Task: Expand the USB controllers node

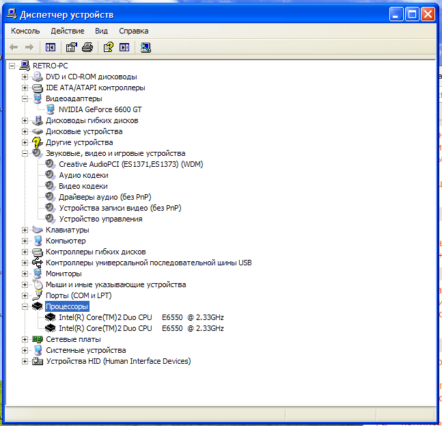Action: (x=25, y=263)
